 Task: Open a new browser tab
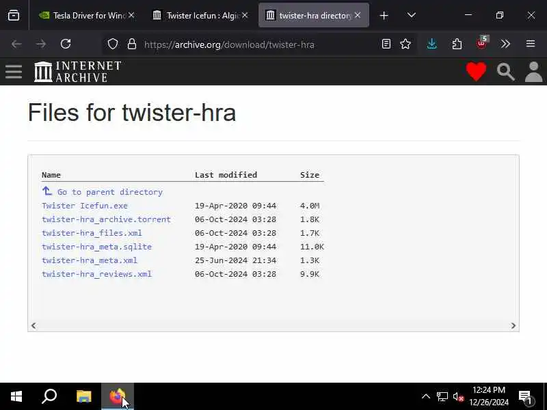(x=384, y=16)
